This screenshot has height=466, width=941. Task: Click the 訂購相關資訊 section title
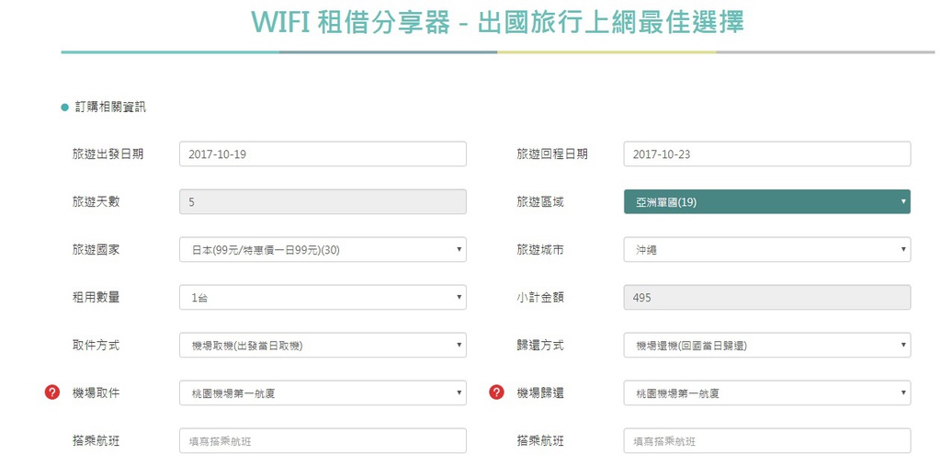tap(110, 108)
